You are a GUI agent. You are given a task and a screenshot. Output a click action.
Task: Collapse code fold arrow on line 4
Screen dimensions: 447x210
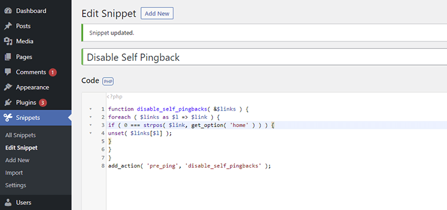click(91, 133)
